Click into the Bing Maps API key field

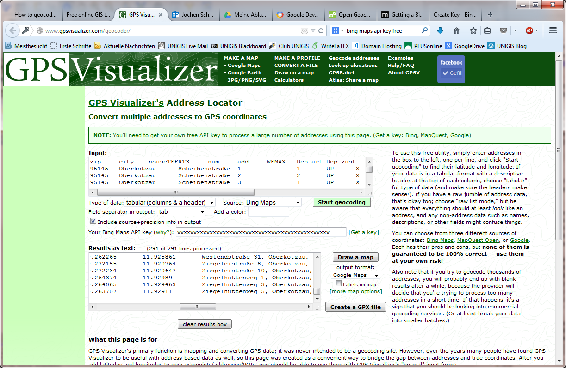pos(261,232)
